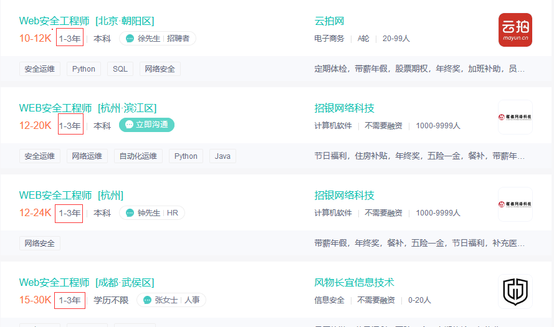The image size is (554, 327).
Task: Select the Java skill tag
Action: click(x=222, y=156)
